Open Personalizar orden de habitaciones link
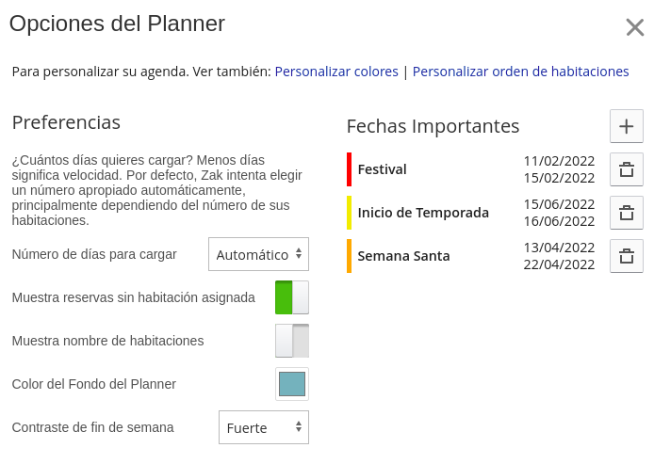Screen dimensions: 654x464 click(520, 72)
